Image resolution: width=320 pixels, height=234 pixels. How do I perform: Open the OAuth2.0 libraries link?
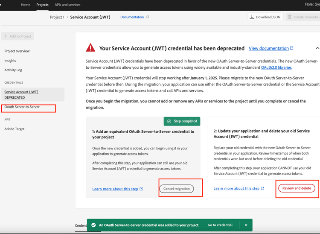point(276,67)
